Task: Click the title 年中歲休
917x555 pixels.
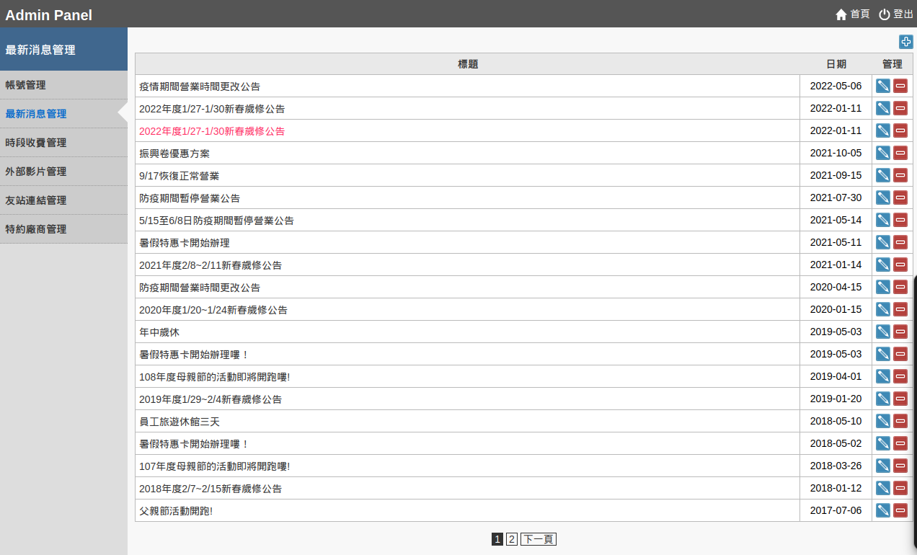Action: (159, 332)
